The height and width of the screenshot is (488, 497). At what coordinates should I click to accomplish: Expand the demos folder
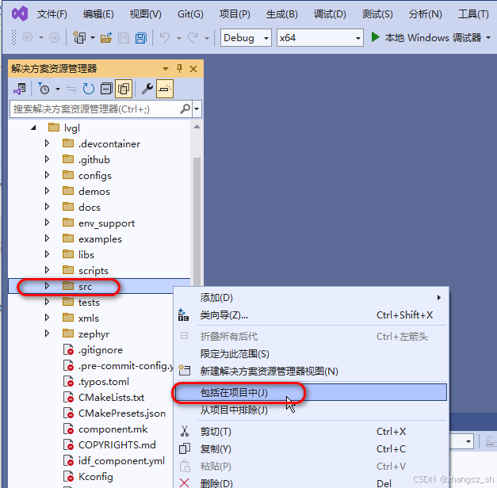coord(48,191)
